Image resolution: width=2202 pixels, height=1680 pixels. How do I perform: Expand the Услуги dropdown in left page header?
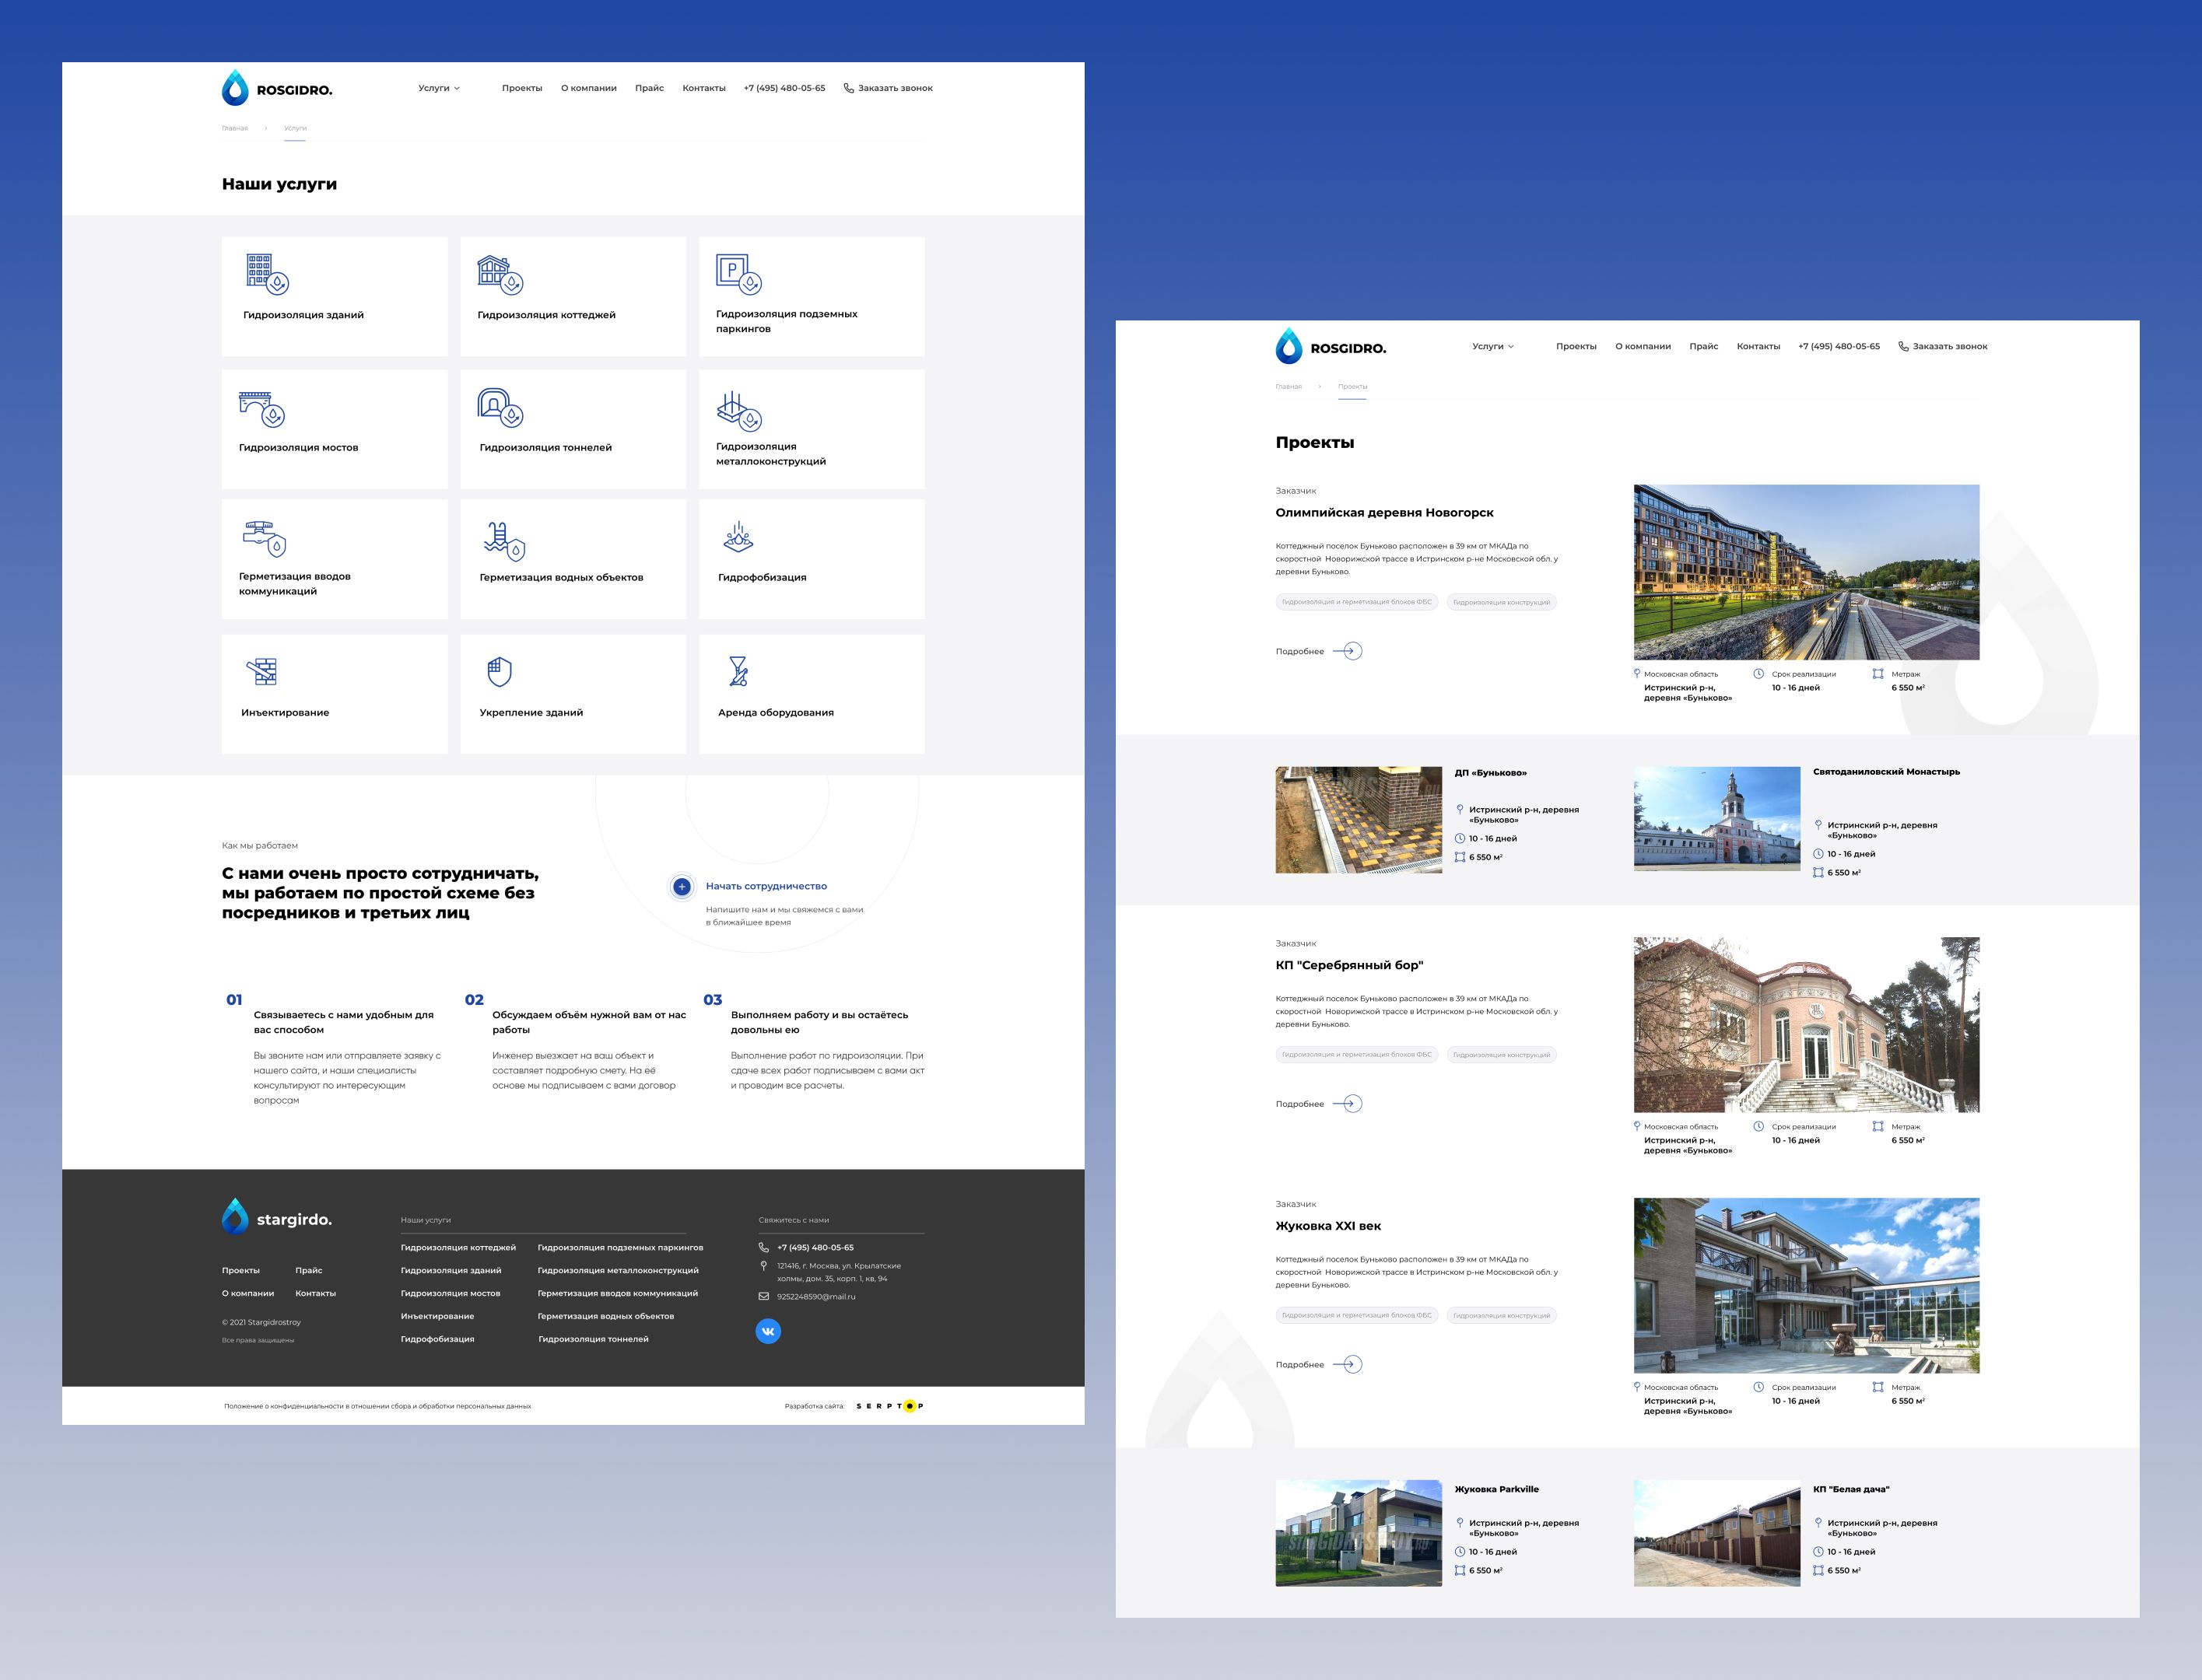(439, 88)
